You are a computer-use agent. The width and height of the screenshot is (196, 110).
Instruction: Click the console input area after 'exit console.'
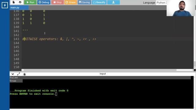click(x=56, y=94)
